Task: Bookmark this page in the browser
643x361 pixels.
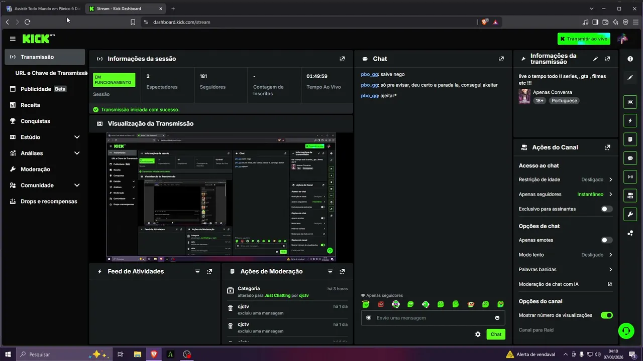Action: (x=133, y=22)
